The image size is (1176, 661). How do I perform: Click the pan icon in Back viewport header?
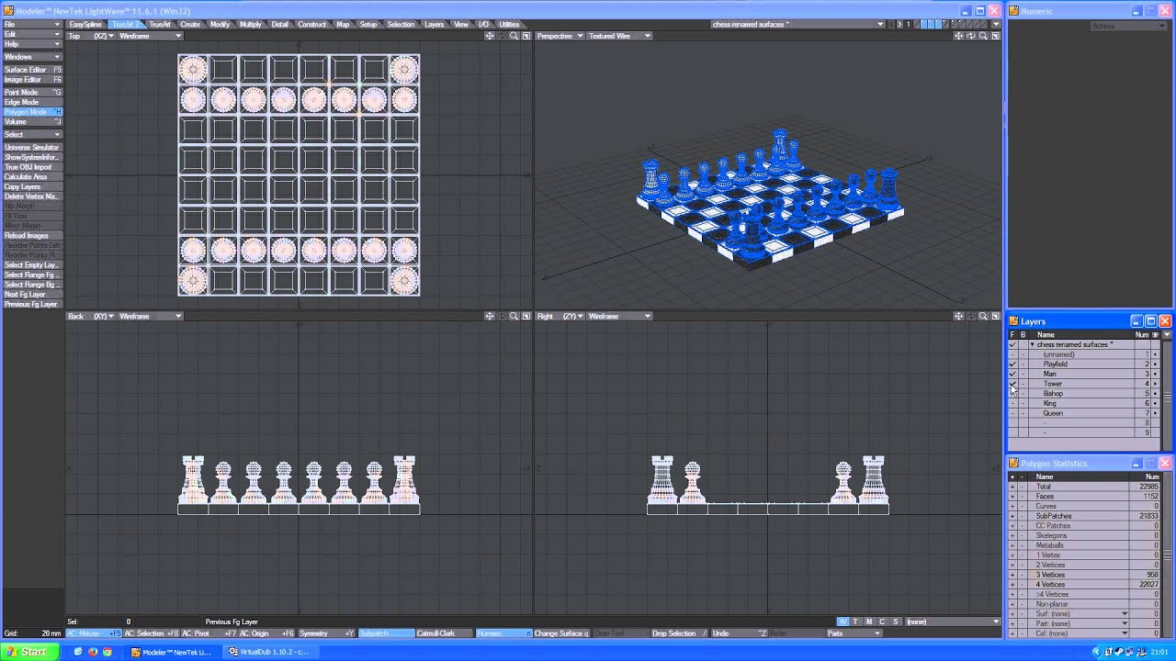point(489,316)
